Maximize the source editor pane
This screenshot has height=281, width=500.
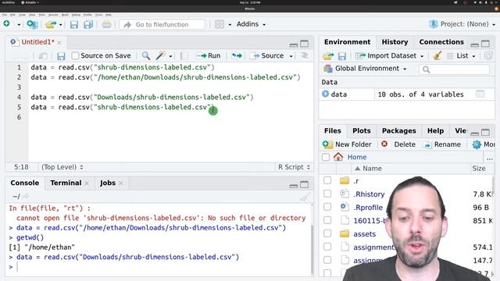pos(305,44)
